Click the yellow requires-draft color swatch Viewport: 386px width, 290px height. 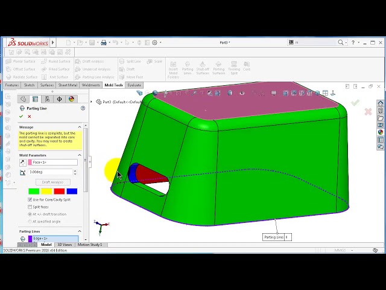[46, 191]
